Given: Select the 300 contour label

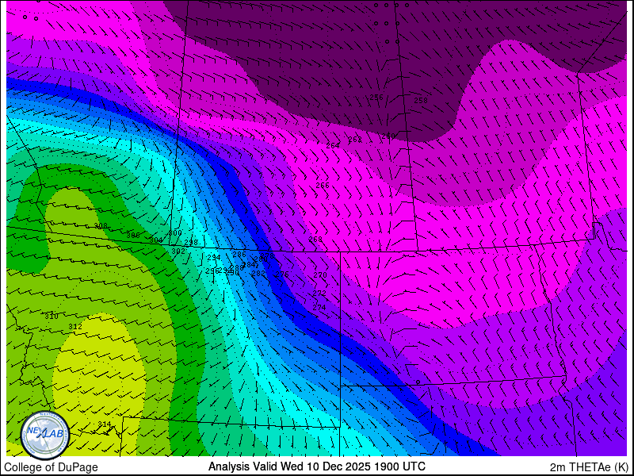Looking at the screenshot, I should pyautogui.click(x=175, y=233).
